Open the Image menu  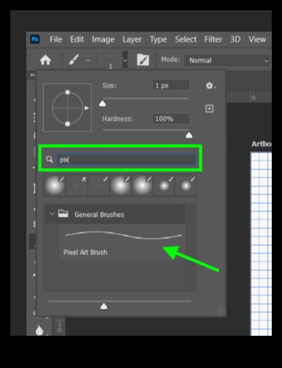point(103,39)
